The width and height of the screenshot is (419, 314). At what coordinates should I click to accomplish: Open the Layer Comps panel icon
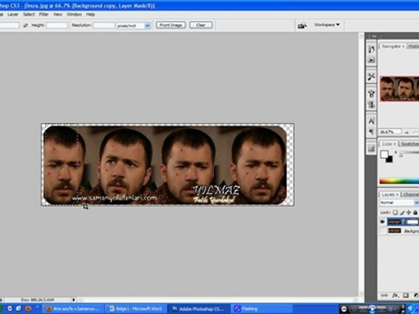click(x=371, y=148)
